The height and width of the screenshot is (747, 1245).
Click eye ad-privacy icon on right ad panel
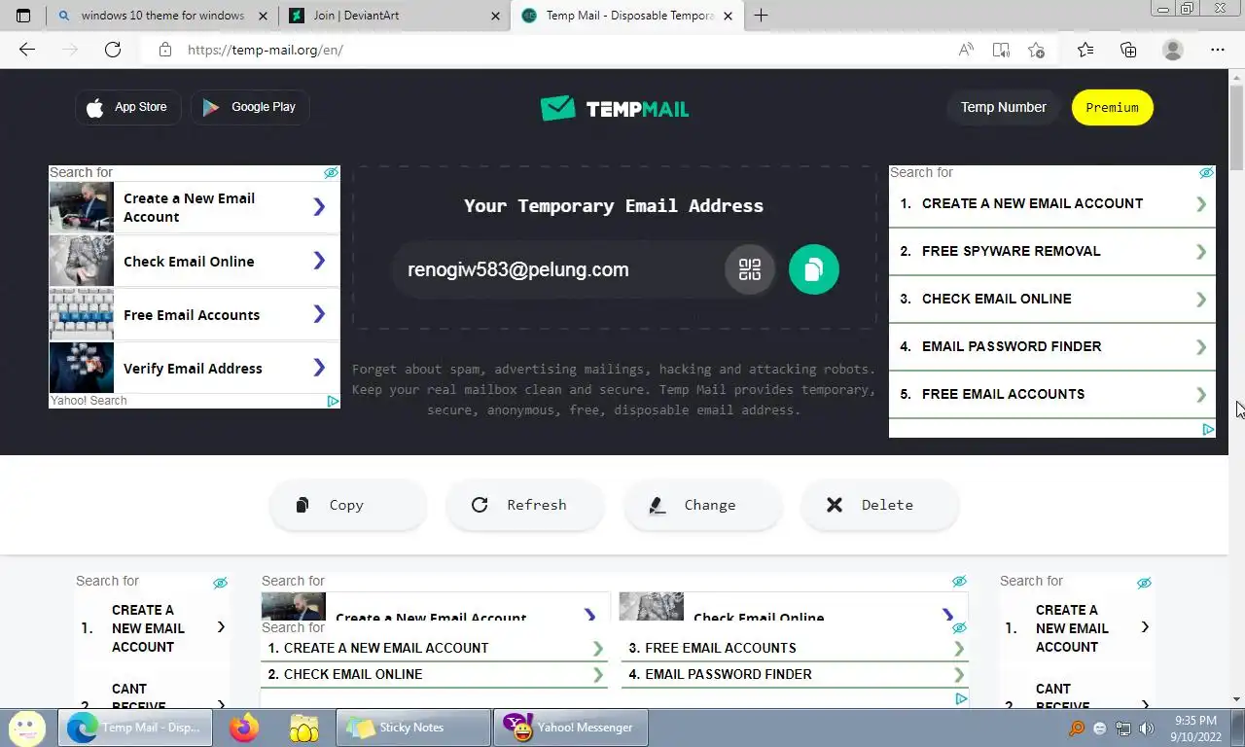click(x=1206, y=172)
